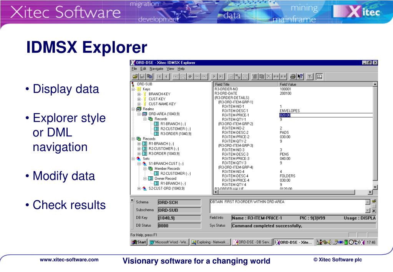Open the File menu
393x272 pixels.
pyautogui.click(x=134, y=69)
